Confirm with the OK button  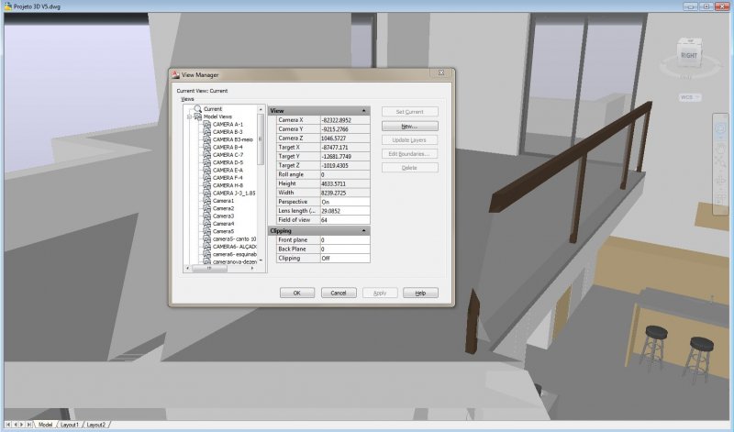click(x=296, y=293)
